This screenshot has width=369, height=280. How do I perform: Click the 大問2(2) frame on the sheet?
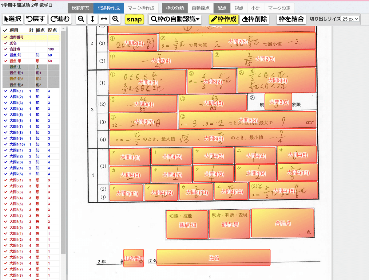133,42
